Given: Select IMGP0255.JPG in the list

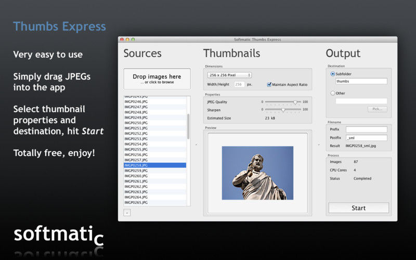Looking at the screenshot, I should point(155,149).
